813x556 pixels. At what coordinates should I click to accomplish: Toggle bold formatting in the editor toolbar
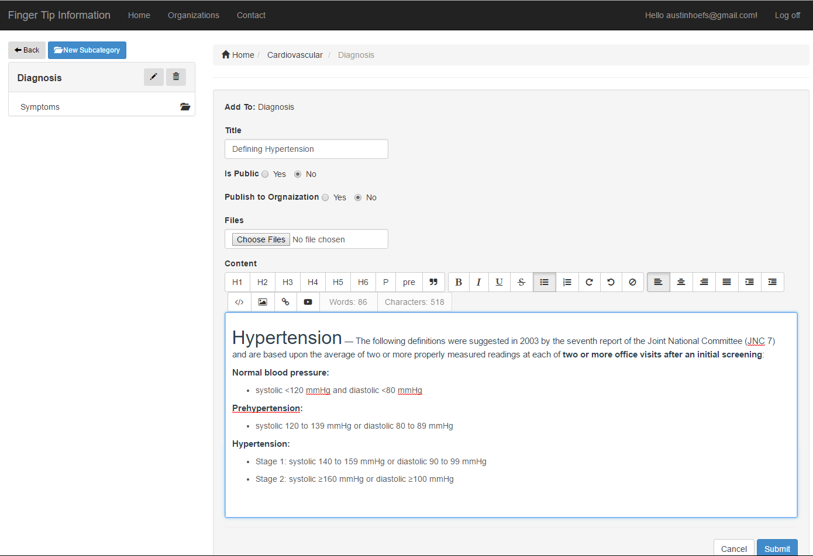click(459, 282)
